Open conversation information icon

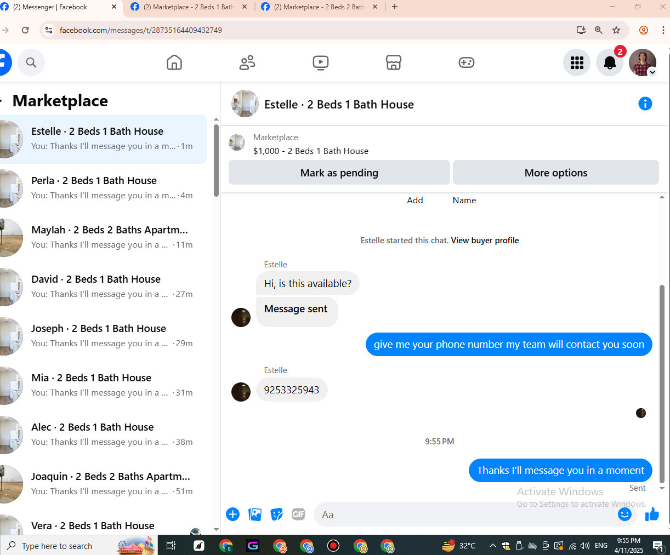(x=645, y=104)
